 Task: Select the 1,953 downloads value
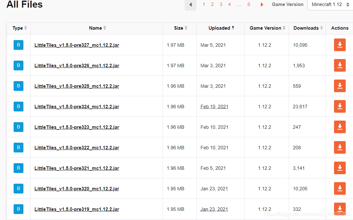click(x=299, y=66)
